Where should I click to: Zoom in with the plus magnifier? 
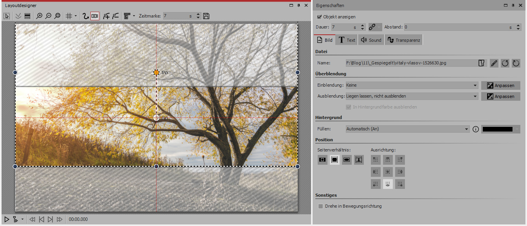pyautogui.click(x=39, y=16)
